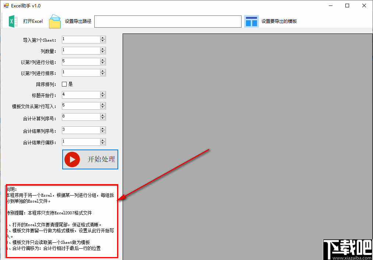Decrease the 合计结果行偏移 value
The image size is (373, 260).
point(103,144)
